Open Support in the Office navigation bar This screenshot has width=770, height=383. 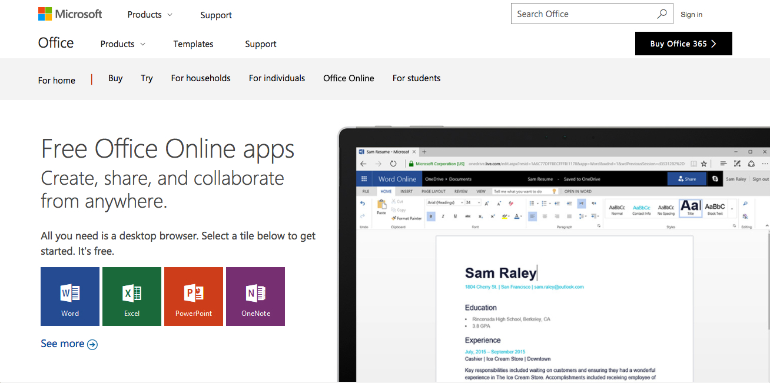260,44
